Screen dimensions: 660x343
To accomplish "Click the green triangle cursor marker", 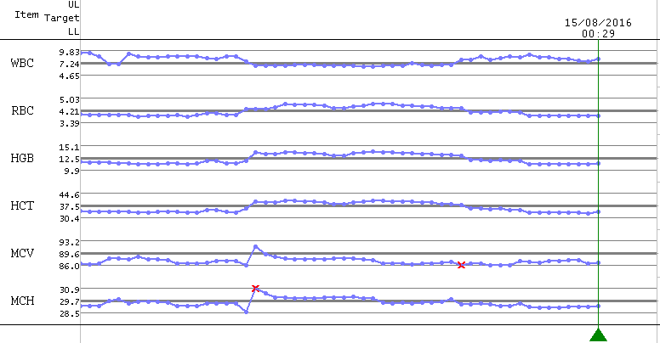I will coord(599,335).
